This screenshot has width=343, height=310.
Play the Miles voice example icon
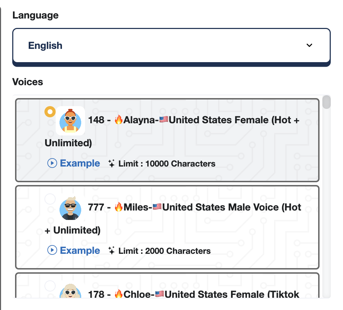[x=52, y=250]
